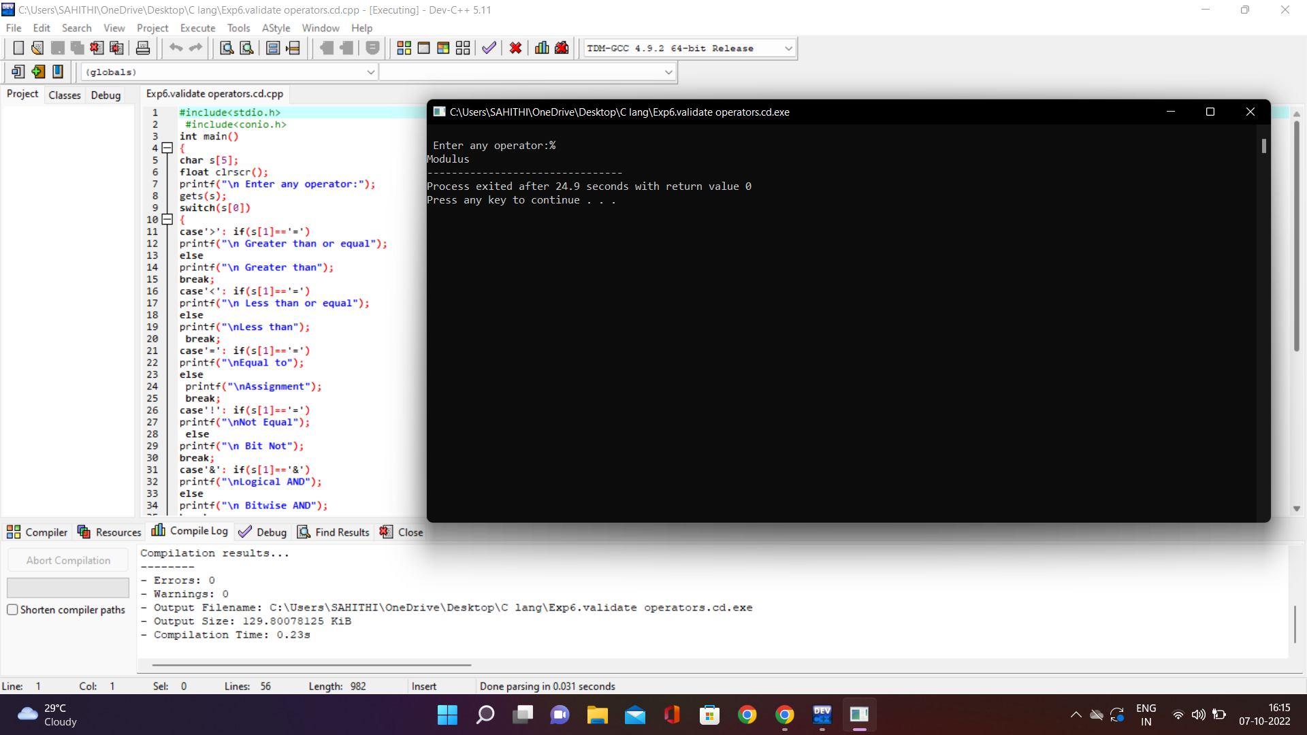Viewport: 1307px width, 735px height.
Task: Compile the current source file
Action: coord(404,48)
